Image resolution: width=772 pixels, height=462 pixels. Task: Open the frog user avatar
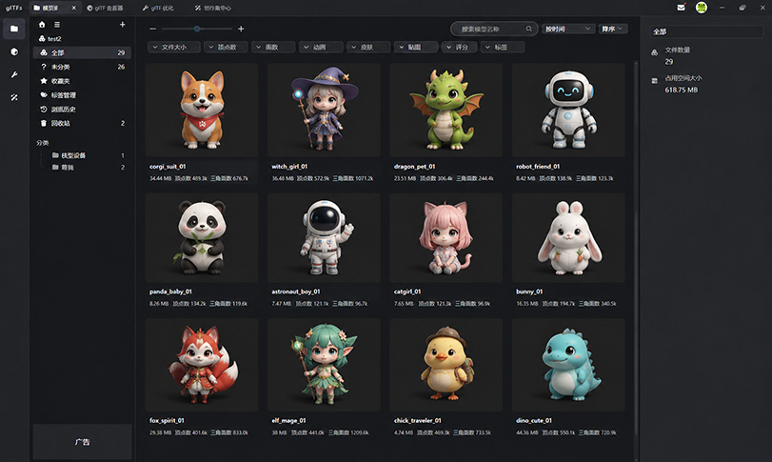point(702,8)
